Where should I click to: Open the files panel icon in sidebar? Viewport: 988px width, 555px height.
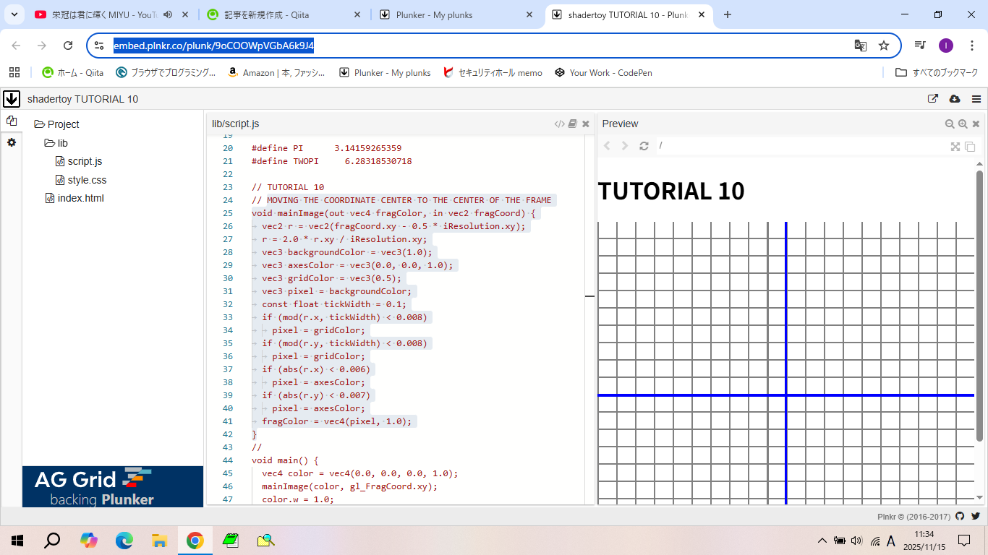11,121
